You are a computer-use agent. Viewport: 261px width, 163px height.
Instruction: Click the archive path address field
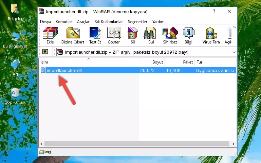(147, 52)
